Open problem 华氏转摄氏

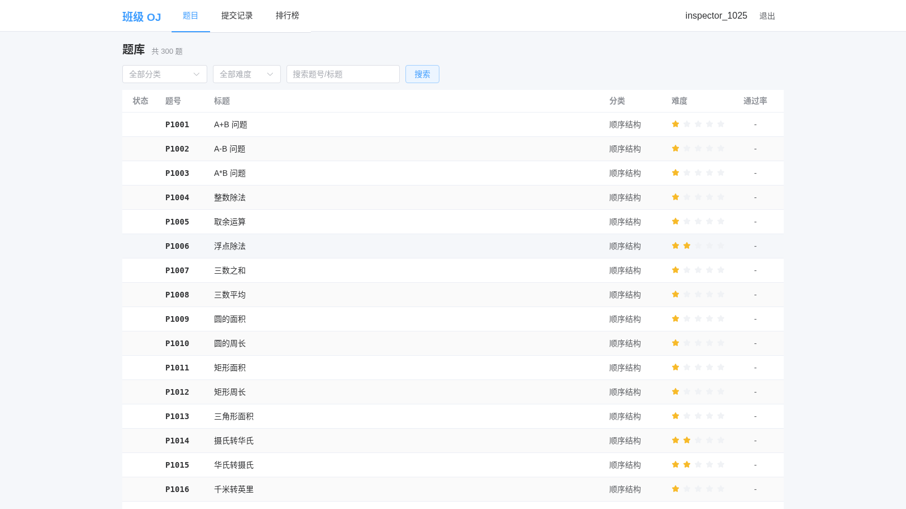pyautogui.click(x=234, y=465)
